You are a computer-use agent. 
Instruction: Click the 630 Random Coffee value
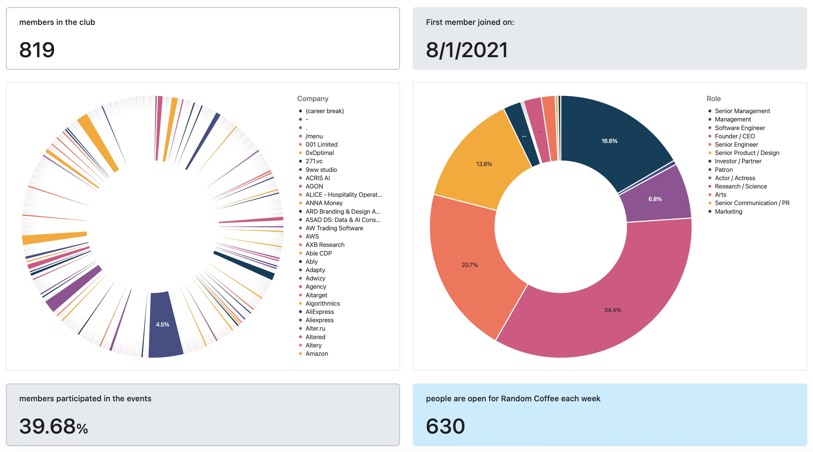click(445, 426)
